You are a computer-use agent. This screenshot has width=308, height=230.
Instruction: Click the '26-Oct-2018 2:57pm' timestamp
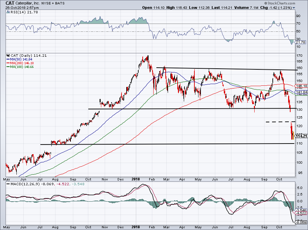[x=22, y=8]
